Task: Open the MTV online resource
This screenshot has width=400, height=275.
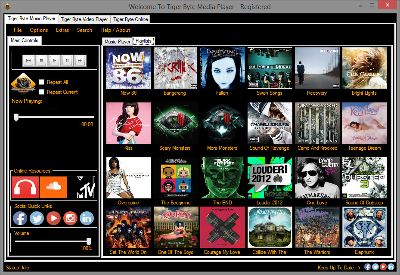Action: pos(82,187)
